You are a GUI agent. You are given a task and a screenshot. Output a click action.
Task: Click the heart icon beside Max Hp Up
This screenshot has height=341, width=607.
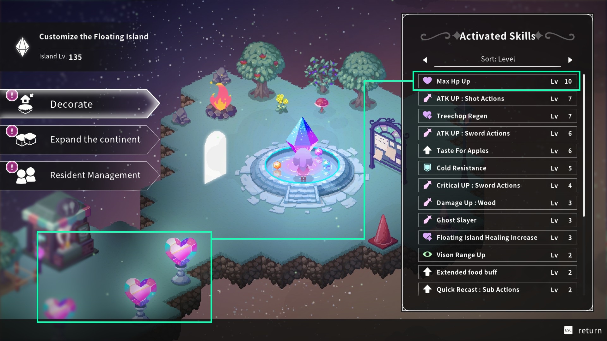[x=427, y=81]
